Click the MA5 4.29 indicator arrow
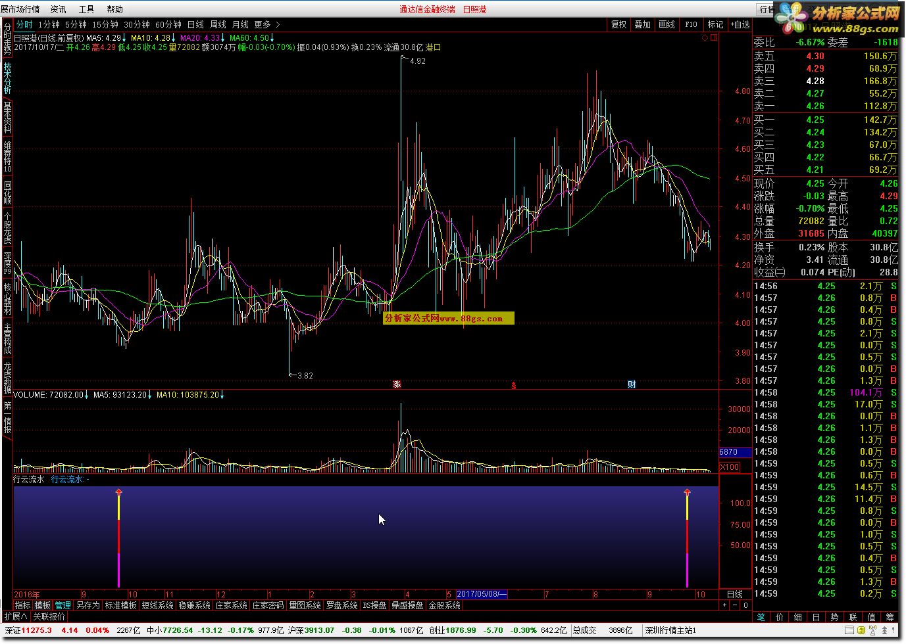 pyautogui.click(x=125, y=38)
